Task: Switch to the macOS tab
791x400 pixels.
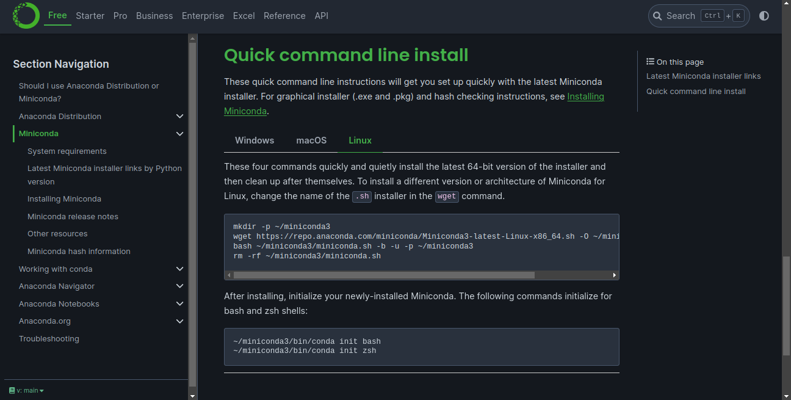Action: coord(311,140)
